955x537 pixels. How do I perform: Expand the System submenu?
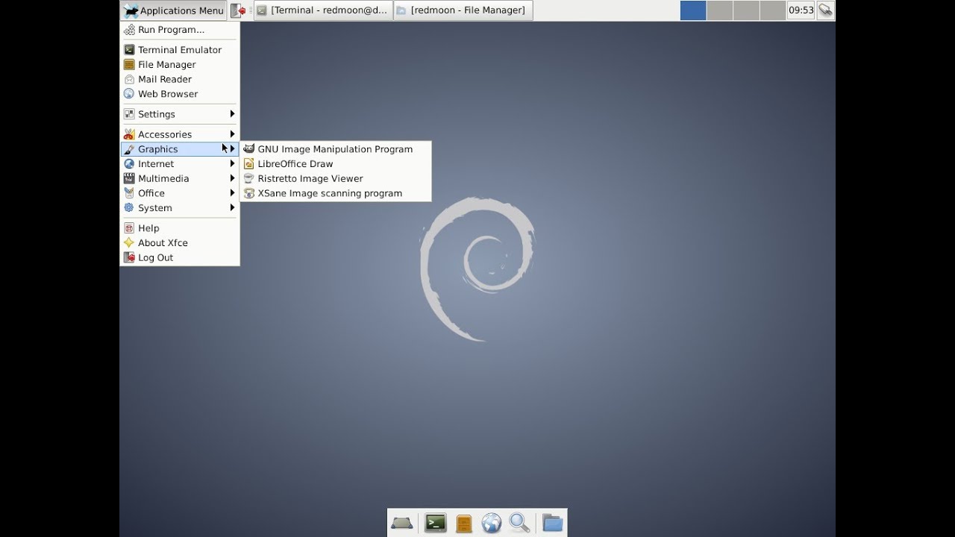click(179, 208)
